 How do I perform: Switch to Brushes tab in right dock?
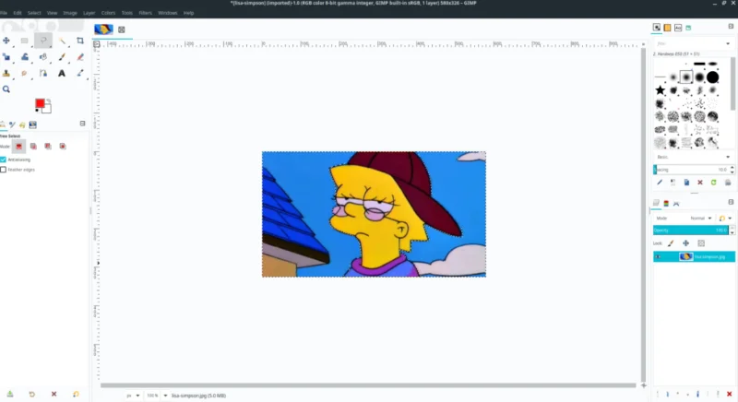pos(657,28)
